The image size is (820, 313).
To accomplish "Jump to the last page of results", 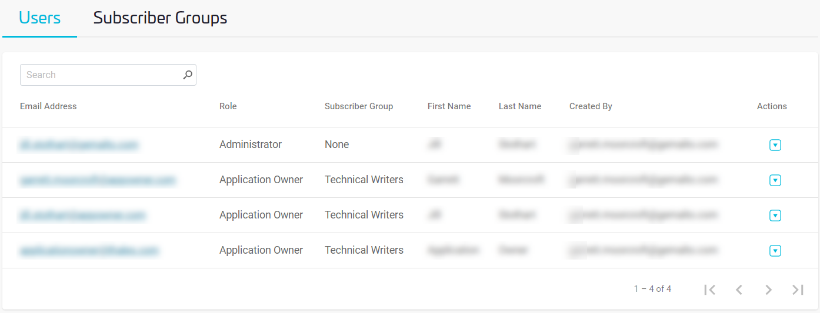I will pyautogui.click(x=798, y=290).
